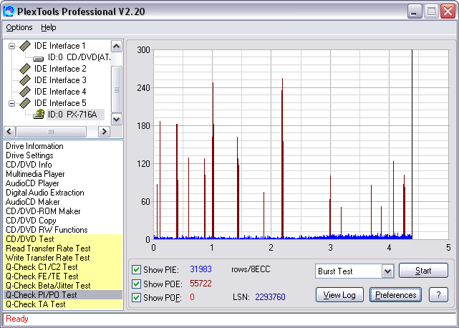Click the device tree scroll up arrow
Screen dimensions: 459x328
click(x=117, y=47)
